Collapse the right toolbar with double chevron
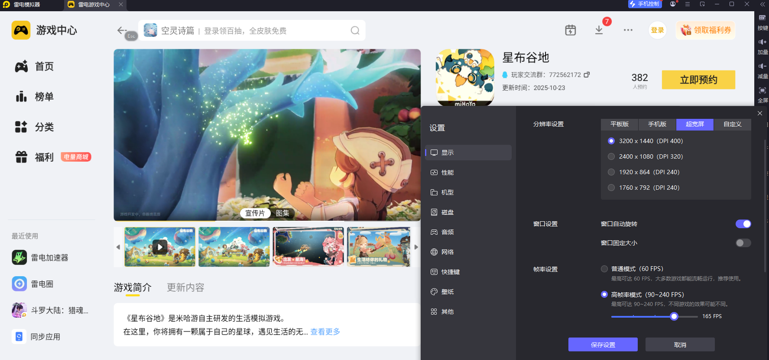 click(x=763, y=4)
